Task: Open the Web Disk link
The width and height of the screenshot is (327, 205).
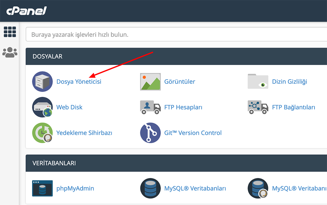Action: 69,107
